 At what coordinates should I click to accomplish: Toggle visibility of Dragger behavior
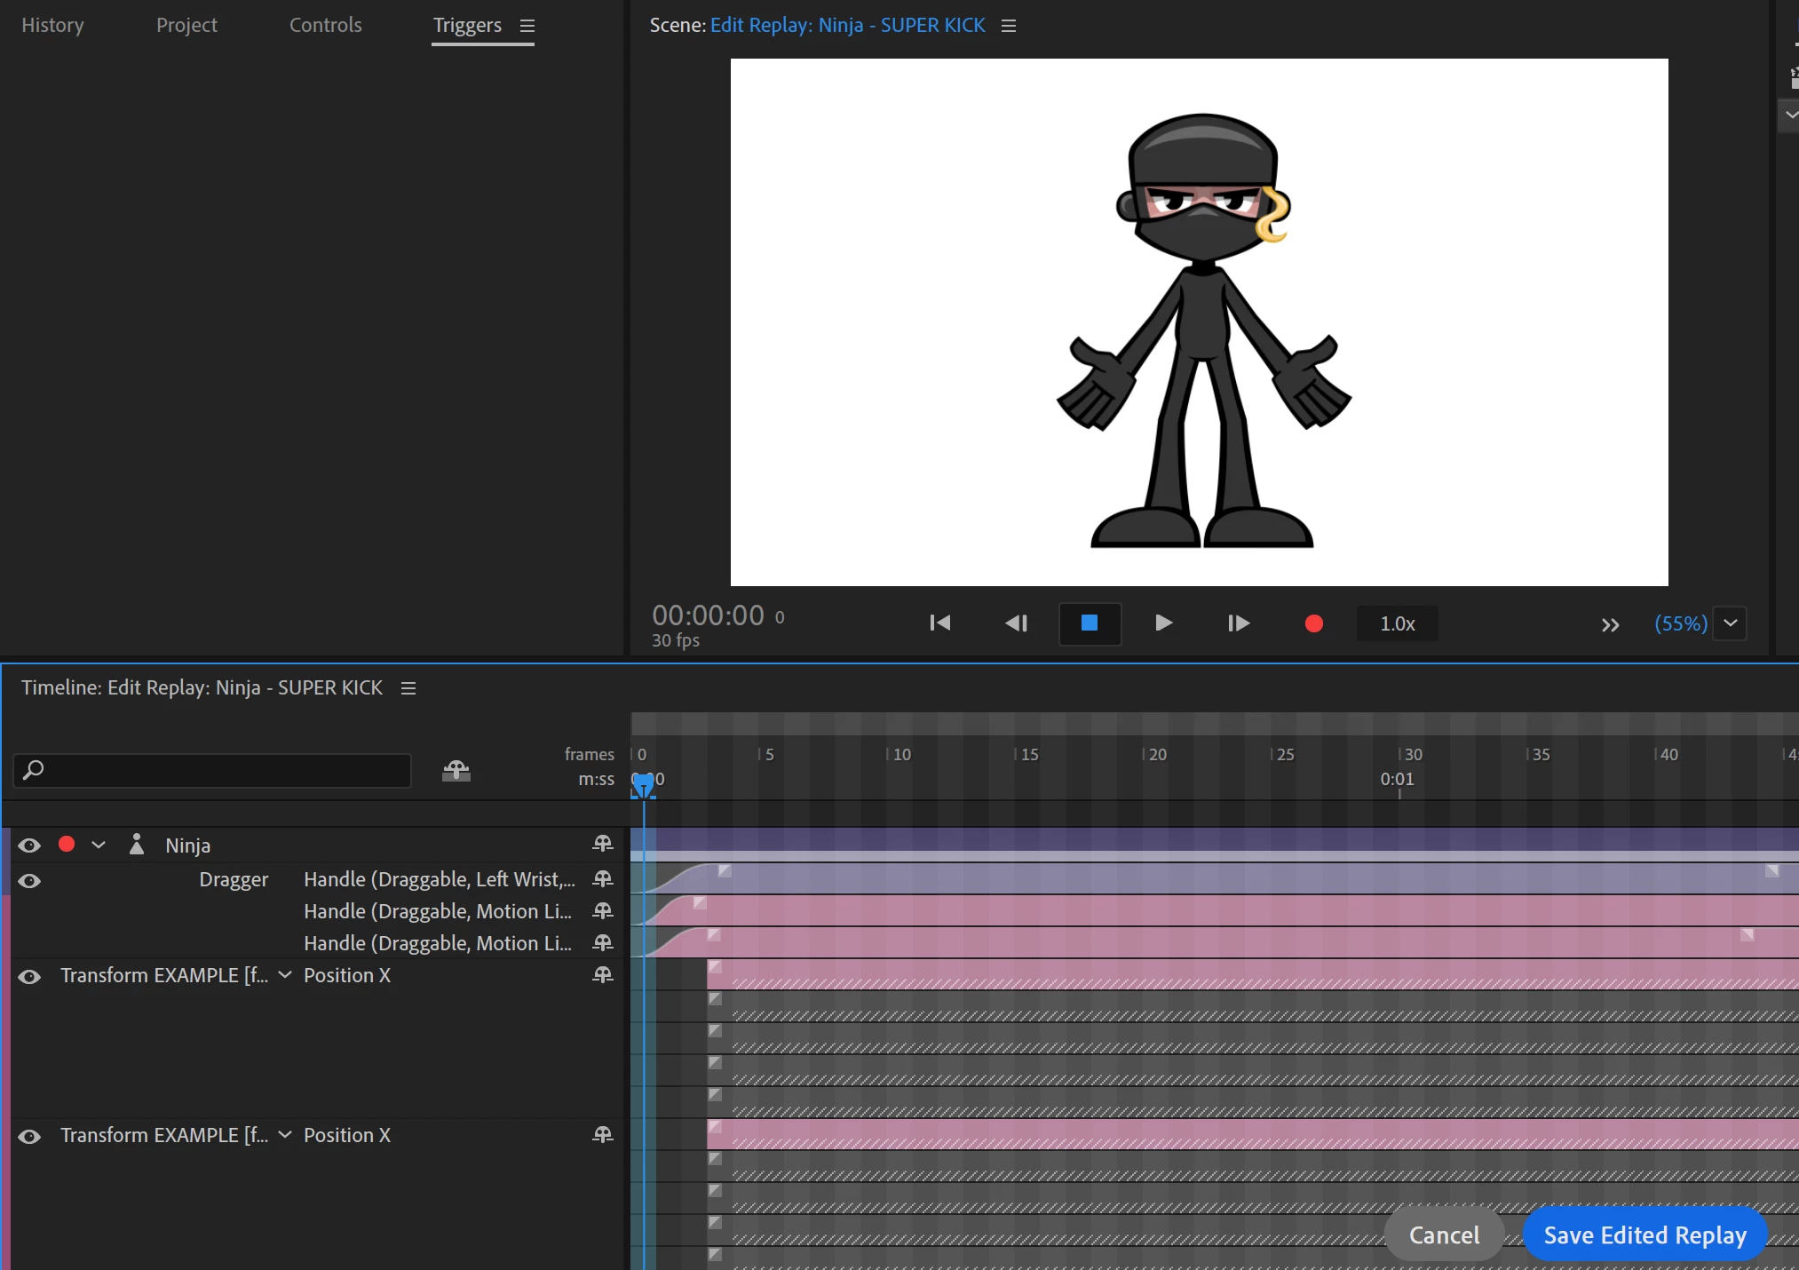[x=29, y=881]
